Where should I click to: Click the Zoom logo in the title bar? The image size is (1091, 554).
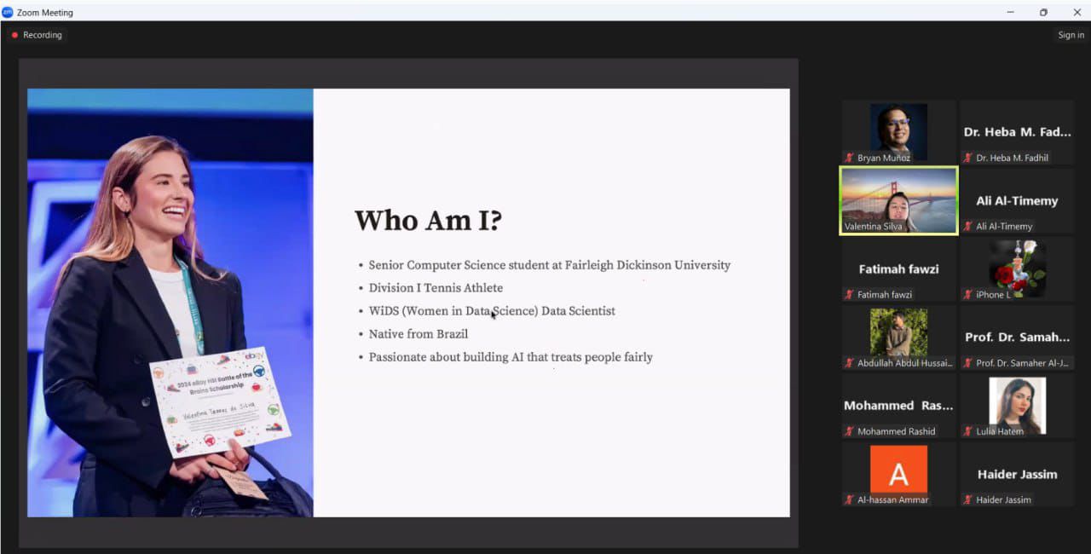pyautogui.click(x=8, y=12)
